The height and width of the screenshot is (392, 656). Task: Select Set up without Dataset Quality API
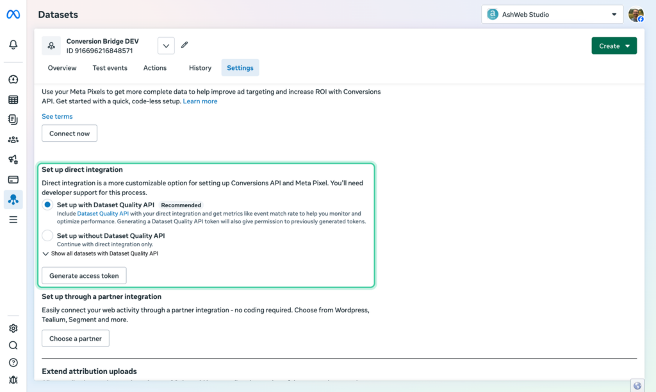(47, 235)
